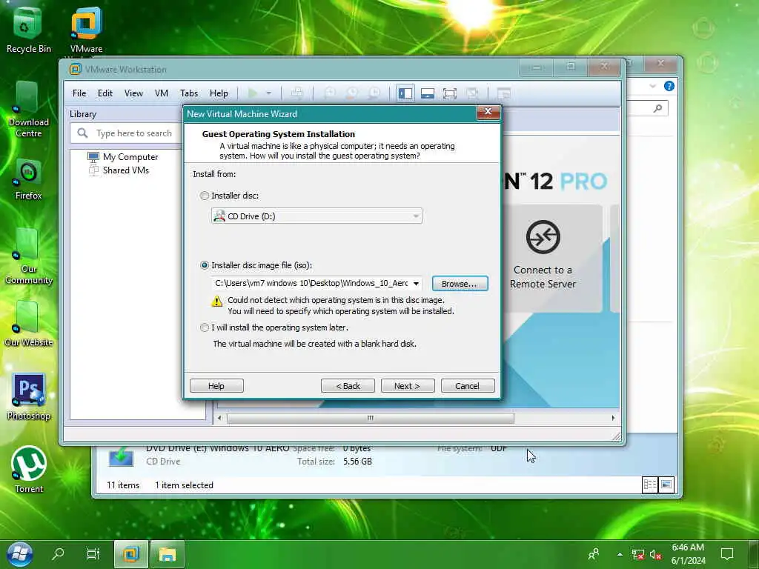
Task: Select I will install the OS later
Action: (x=205, y=327)
